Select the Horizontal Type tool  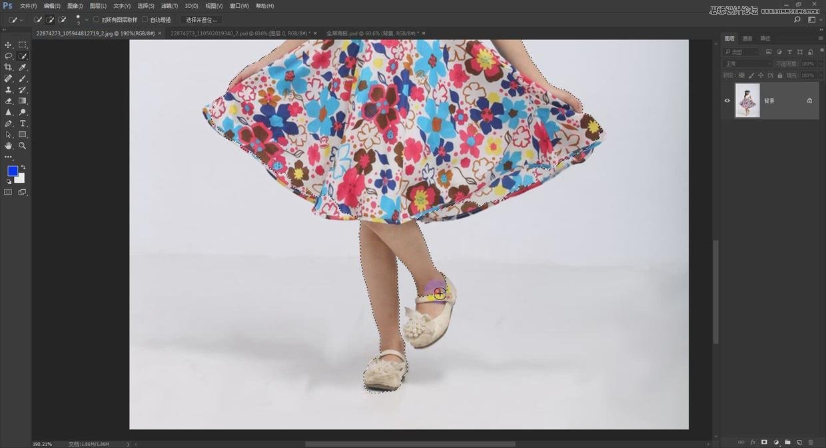point(23,123)
